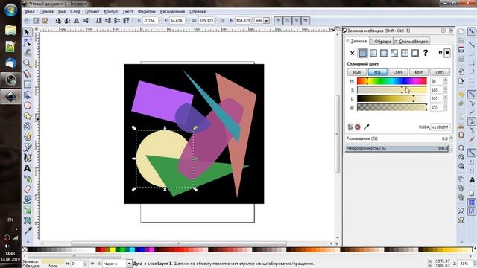
Task: Click the yellow Undo arrow icon
Action: coord(461,95)
